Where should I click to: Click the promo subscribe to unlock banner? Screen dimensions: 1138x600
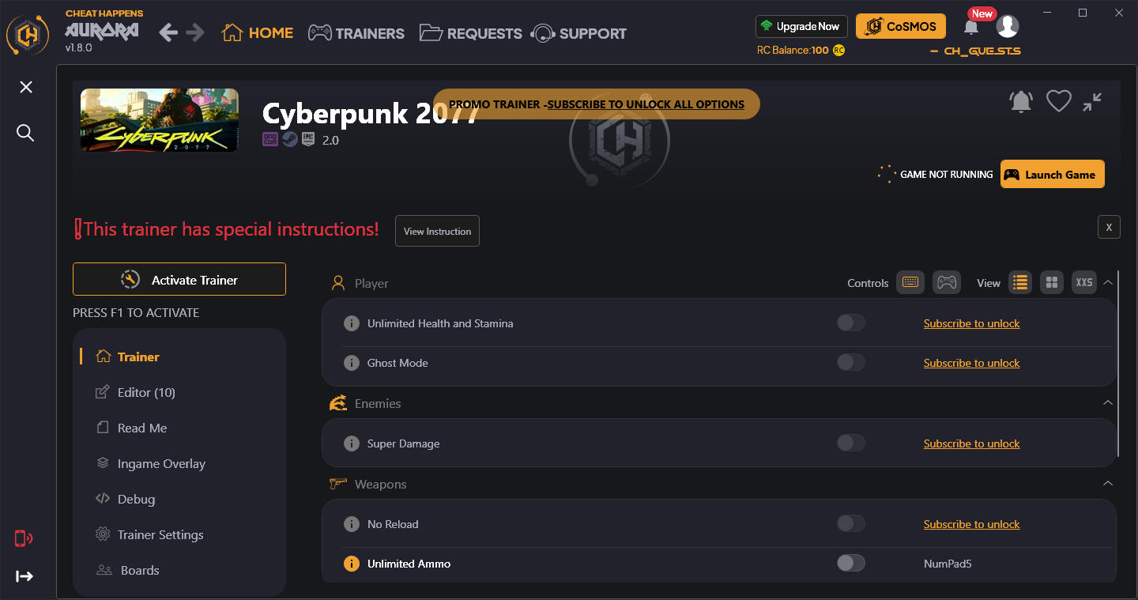click(x=597, y=104)
